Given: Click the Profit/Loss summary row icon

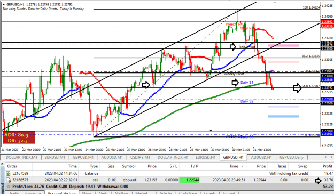Looking at the screenshot, I should [x=9, y=187].
